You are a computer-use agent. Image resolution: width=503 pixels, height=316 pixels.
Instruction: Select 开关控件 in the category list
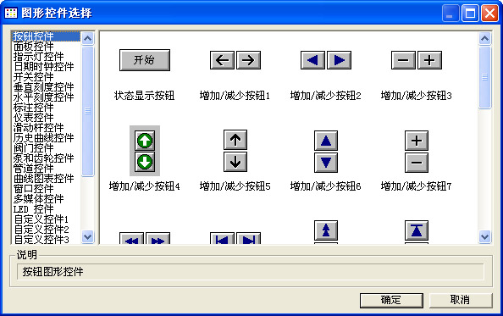click(x=47, y=77)
